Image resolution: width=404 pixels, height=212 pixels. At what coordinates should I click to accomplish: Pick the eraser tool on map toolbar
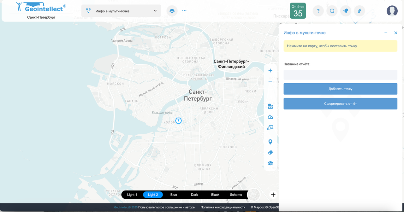pos(270,153)
